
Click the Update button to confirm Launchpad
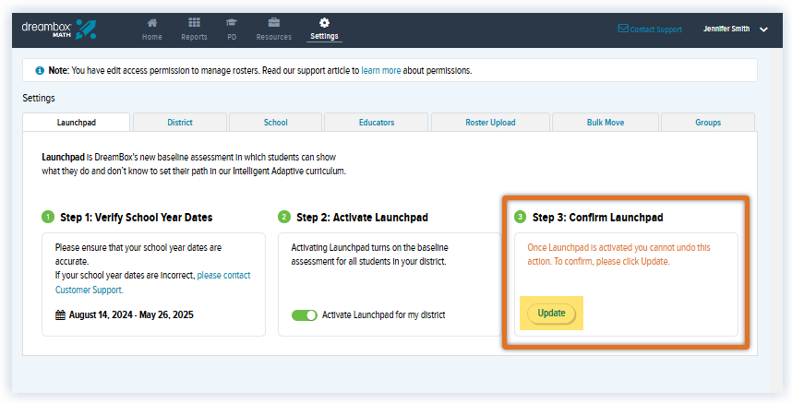pyautogui.click(x=551, y=314)
